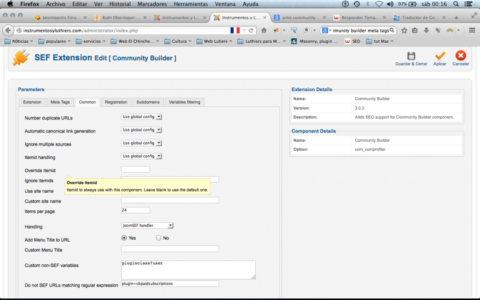Viewport: 480px width, 300px height.
Task: Switch to the Registration tab
Action: [x=116, y=102]
